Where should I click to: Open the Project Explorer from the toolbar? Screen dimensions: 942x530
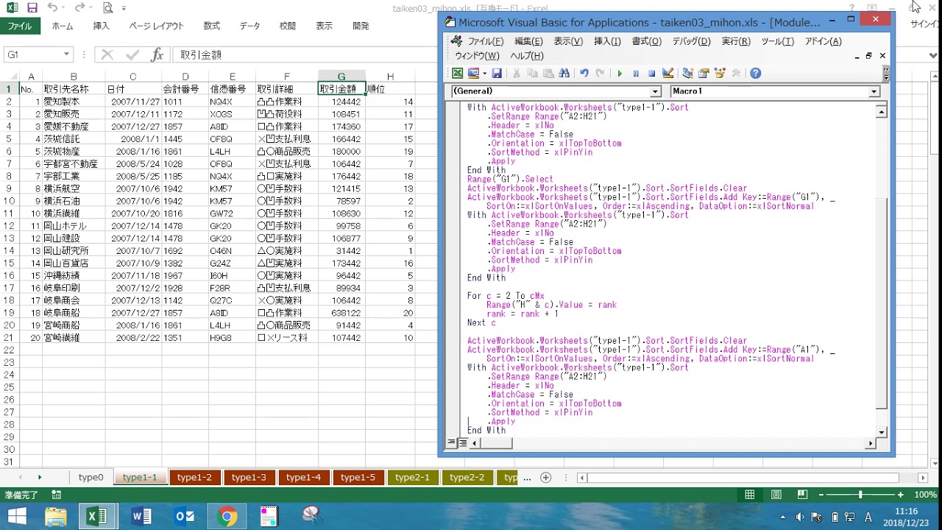(687, 74)
